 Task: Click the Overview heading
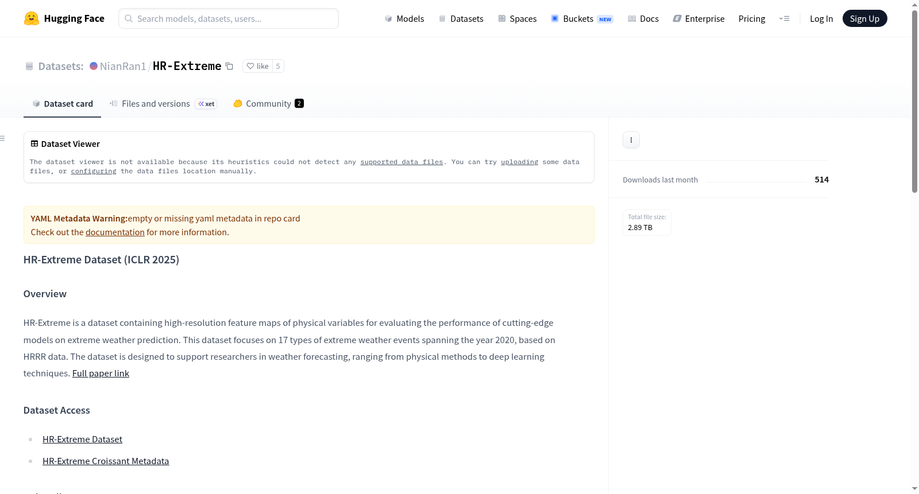[45, 294]
